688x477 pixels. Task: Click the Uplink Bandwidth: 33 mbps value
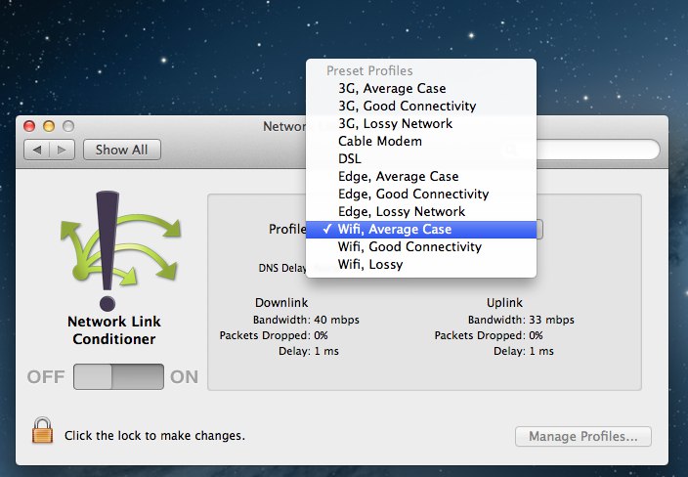click(x=551, y=320)
